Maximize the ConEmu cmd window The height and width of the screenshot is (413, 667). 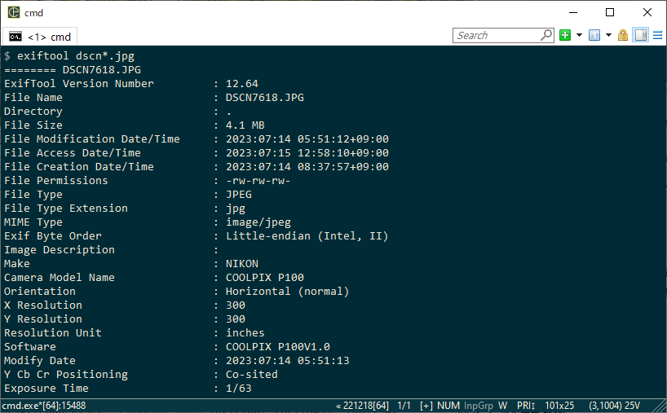(610, 12)
